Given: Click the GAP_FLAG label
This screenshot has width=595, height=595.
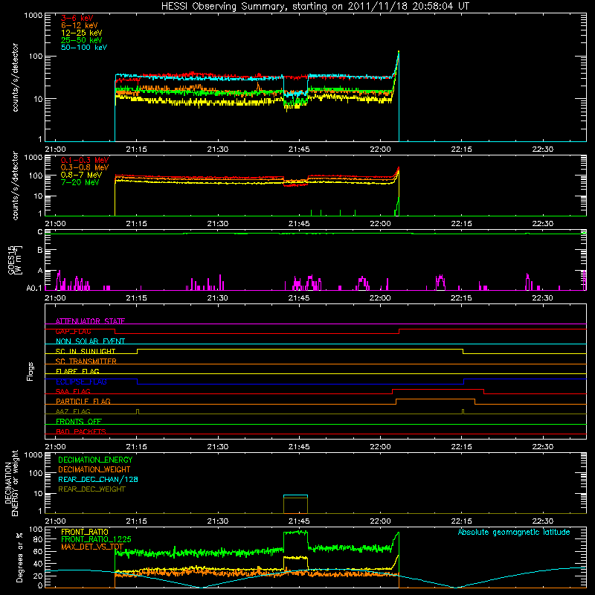Looking at the screenshot, I should coord(73,331).
